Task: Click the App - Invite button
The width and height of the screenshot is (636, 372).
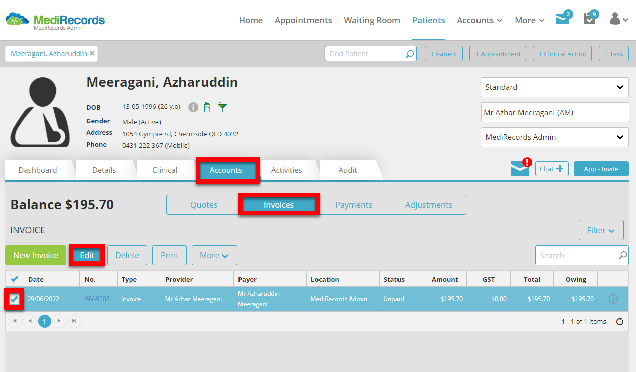Action: 601,169
